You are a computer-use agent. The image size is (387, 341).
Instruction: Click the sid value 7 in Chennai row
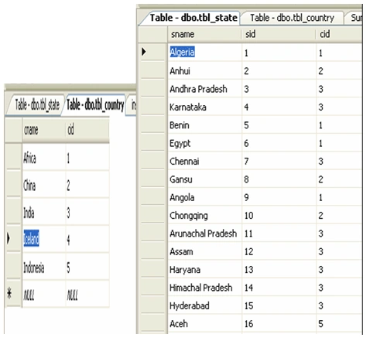(279, 161)
